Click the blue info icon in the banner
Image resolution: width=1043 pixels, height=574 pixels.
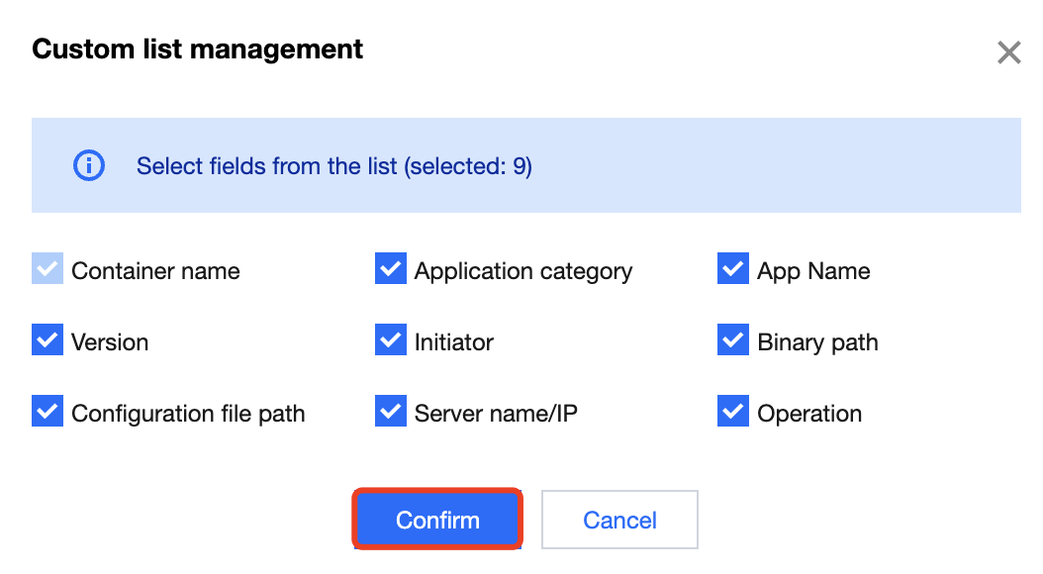pos(89,165)
